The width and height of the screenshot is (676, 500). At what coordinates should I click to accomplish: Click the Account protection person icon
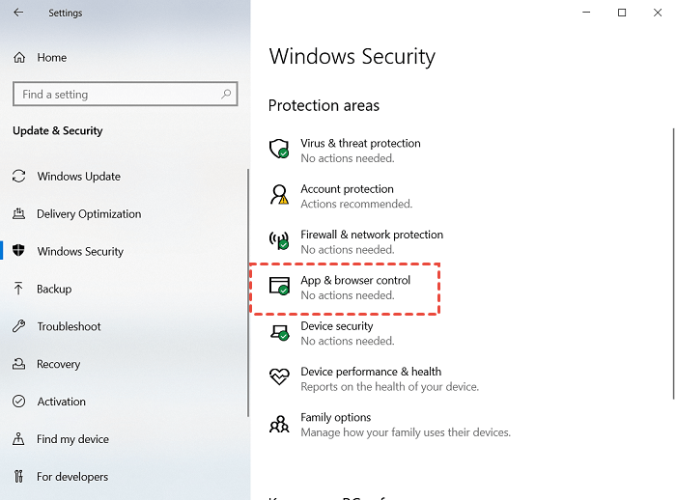279,195
